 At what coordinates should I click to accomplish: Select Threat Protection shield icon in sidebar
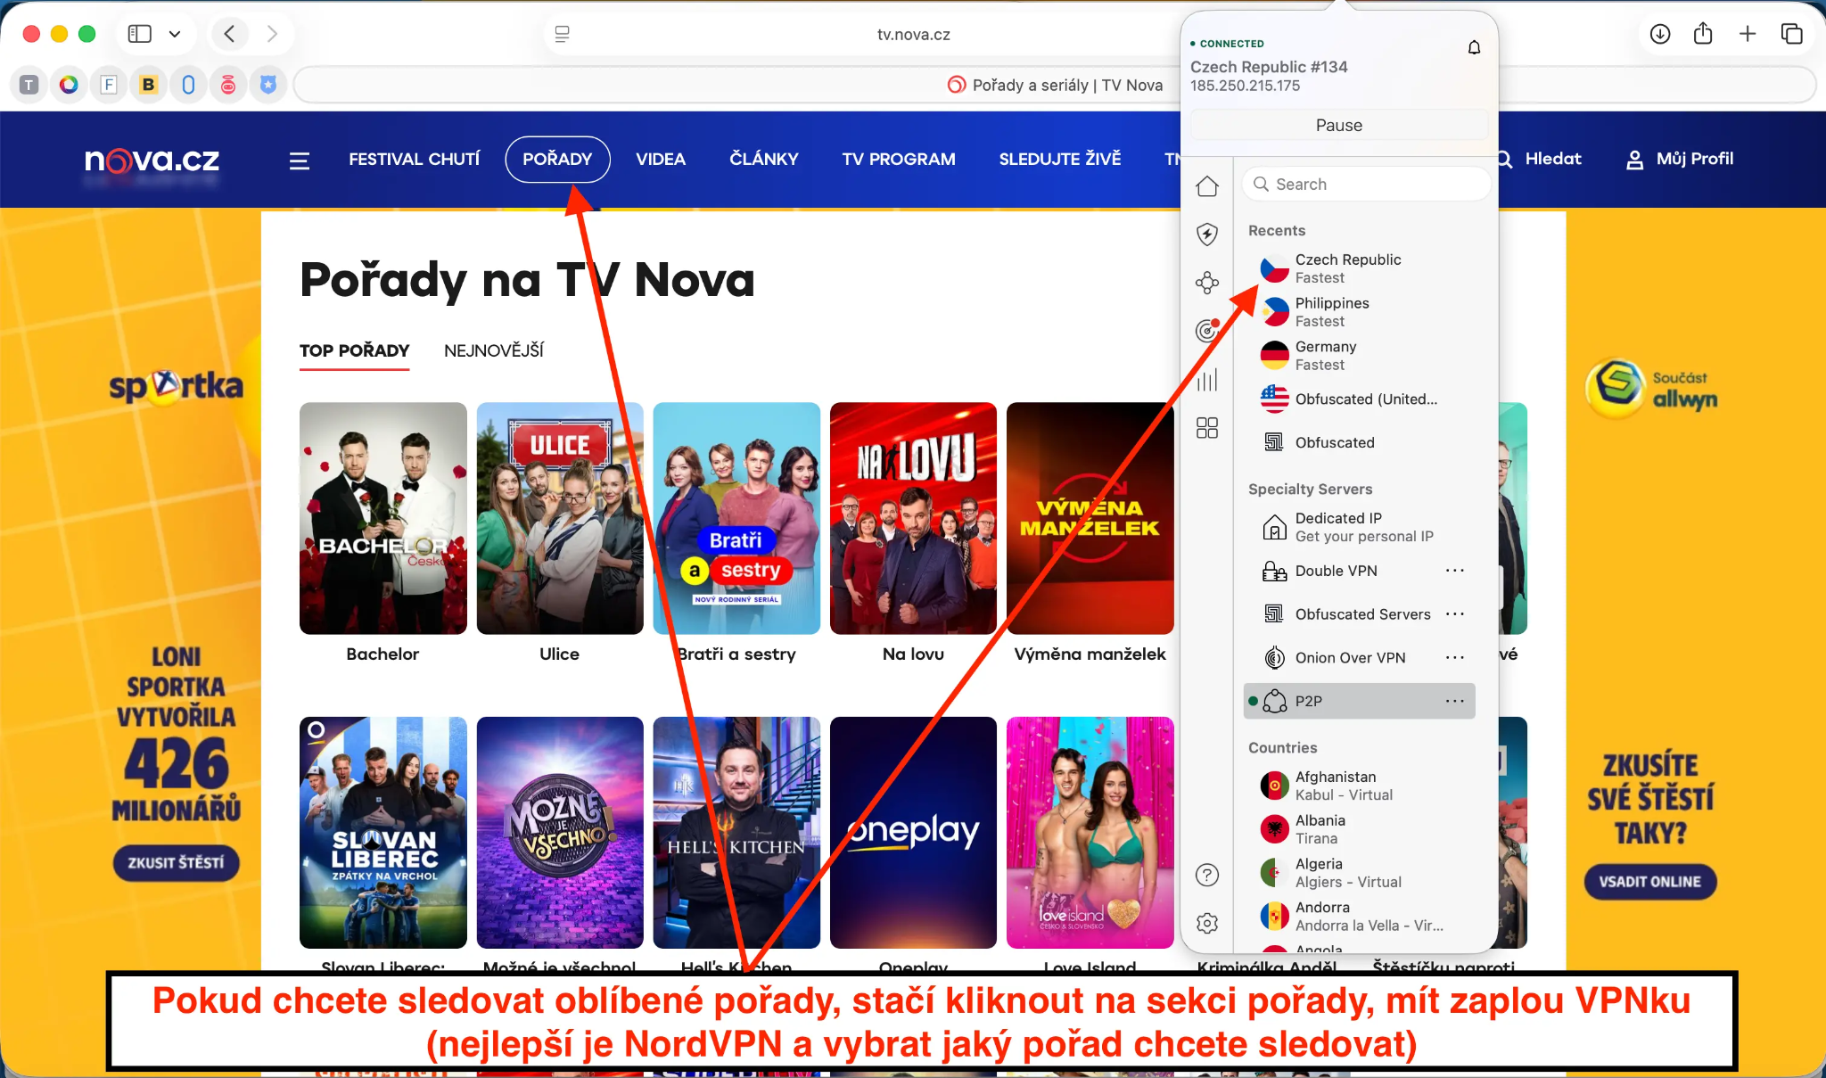[1208, 234]
